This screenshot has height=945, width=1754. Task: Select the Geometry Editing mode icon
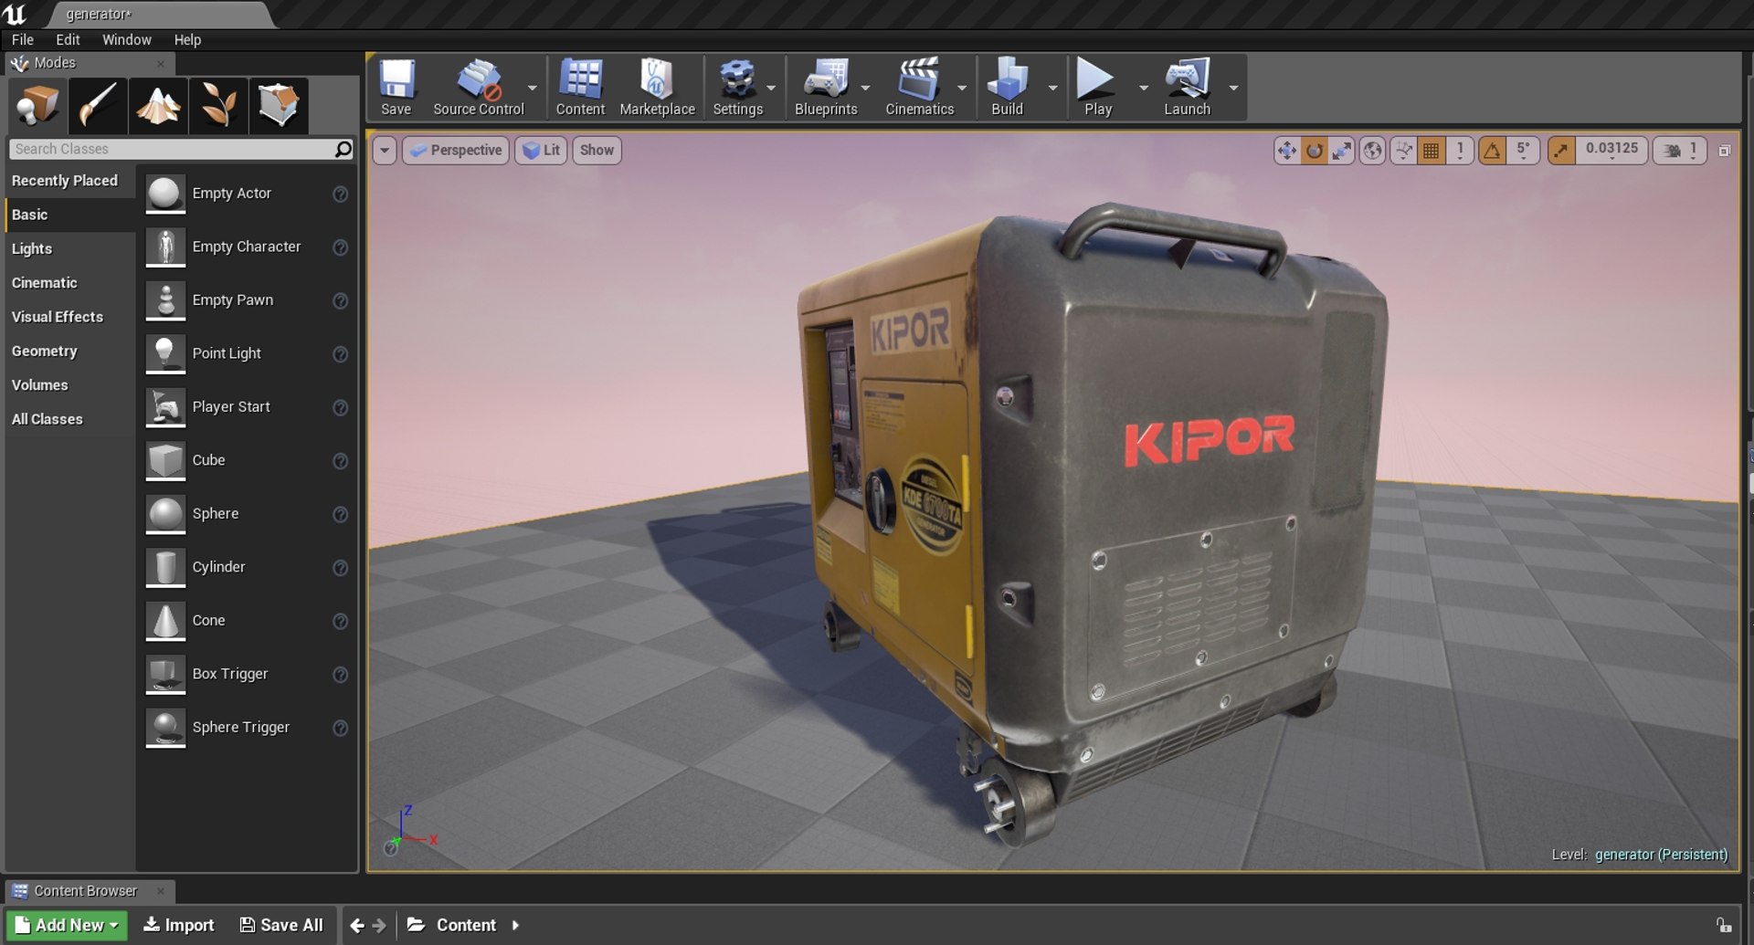coord(279,105)
